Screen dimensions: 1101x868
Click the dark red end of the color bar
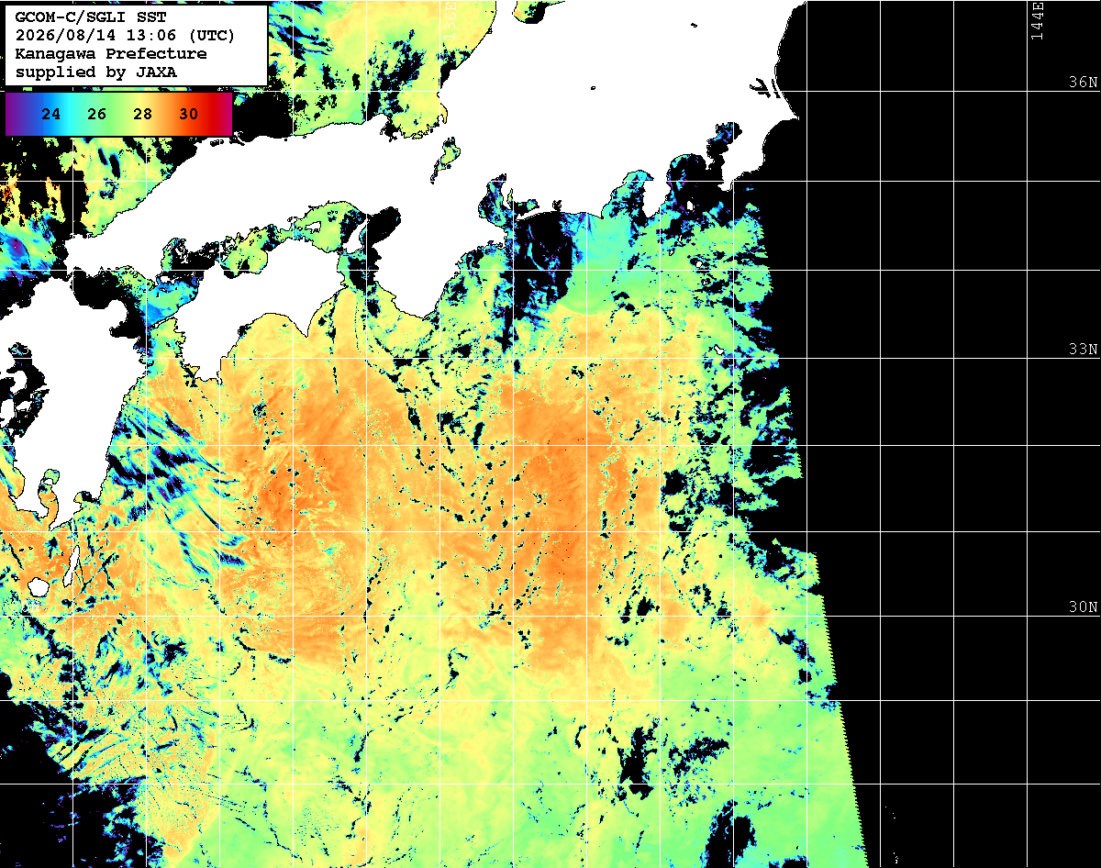tap(223, 114)
